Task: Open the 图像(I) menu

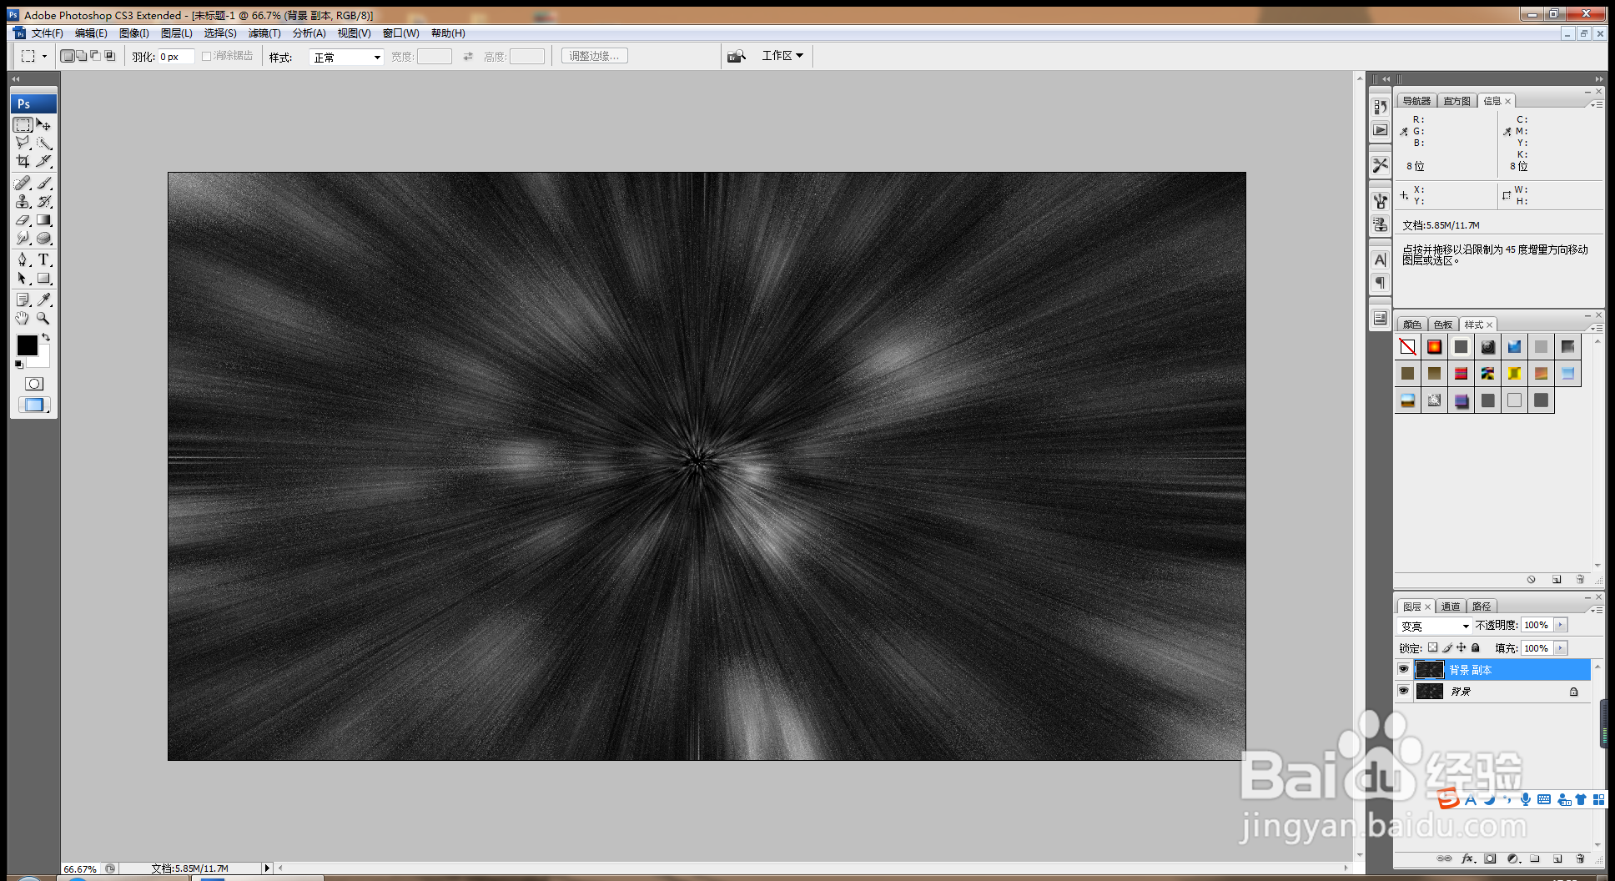Action: [133, 33]
